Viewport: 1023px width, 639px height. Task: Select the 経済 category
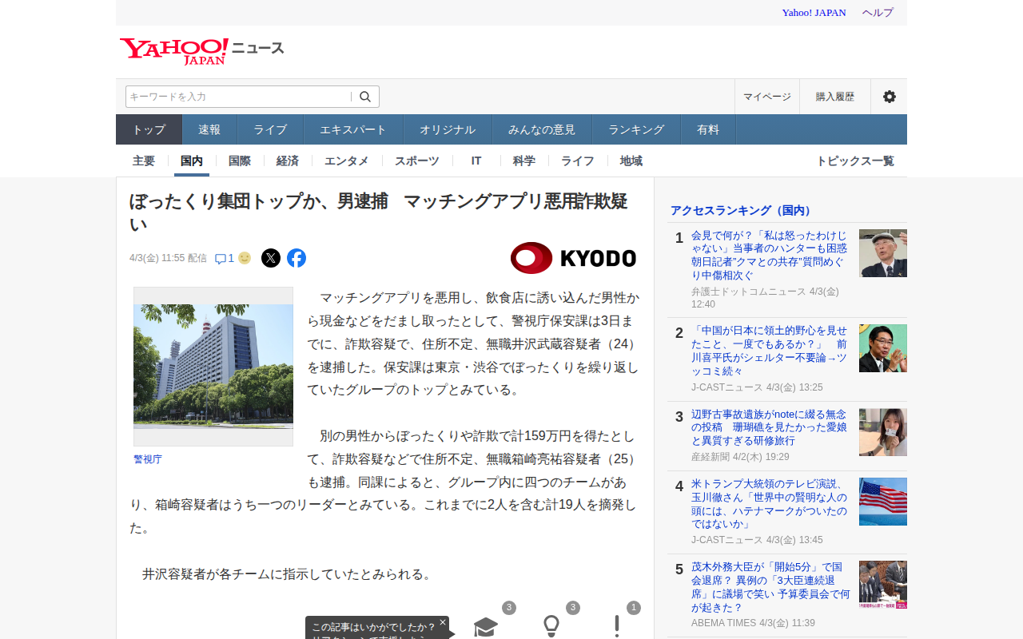[x=288, y=161]
